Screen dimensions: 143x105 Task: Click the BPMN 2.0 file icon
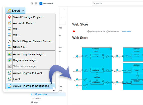[10, 47]
